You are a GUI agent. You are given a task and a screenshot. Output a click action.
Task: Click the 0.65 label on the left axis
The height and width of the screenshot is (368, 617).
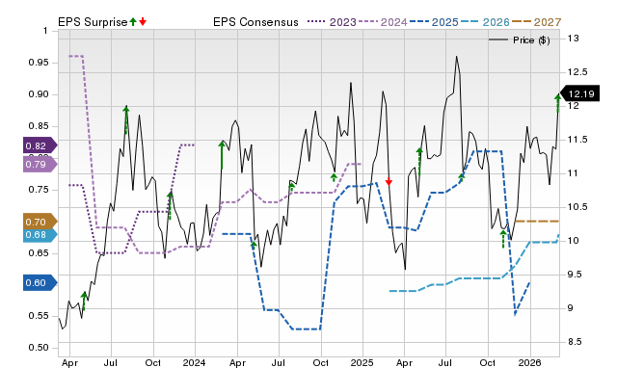[38, 252]
